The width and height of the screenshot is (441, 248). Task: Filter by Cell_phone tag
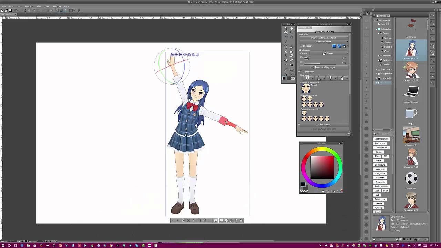[x=380, y=173]
